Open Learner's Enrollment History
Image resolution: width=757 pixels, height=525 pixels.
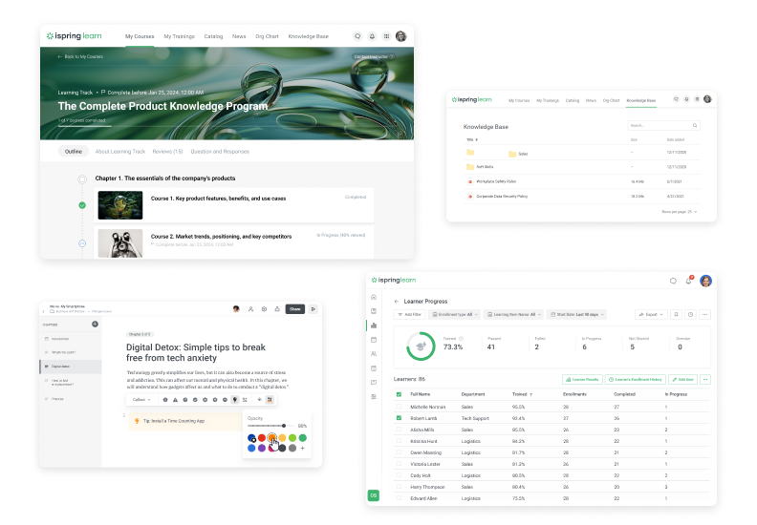(636, 379)
